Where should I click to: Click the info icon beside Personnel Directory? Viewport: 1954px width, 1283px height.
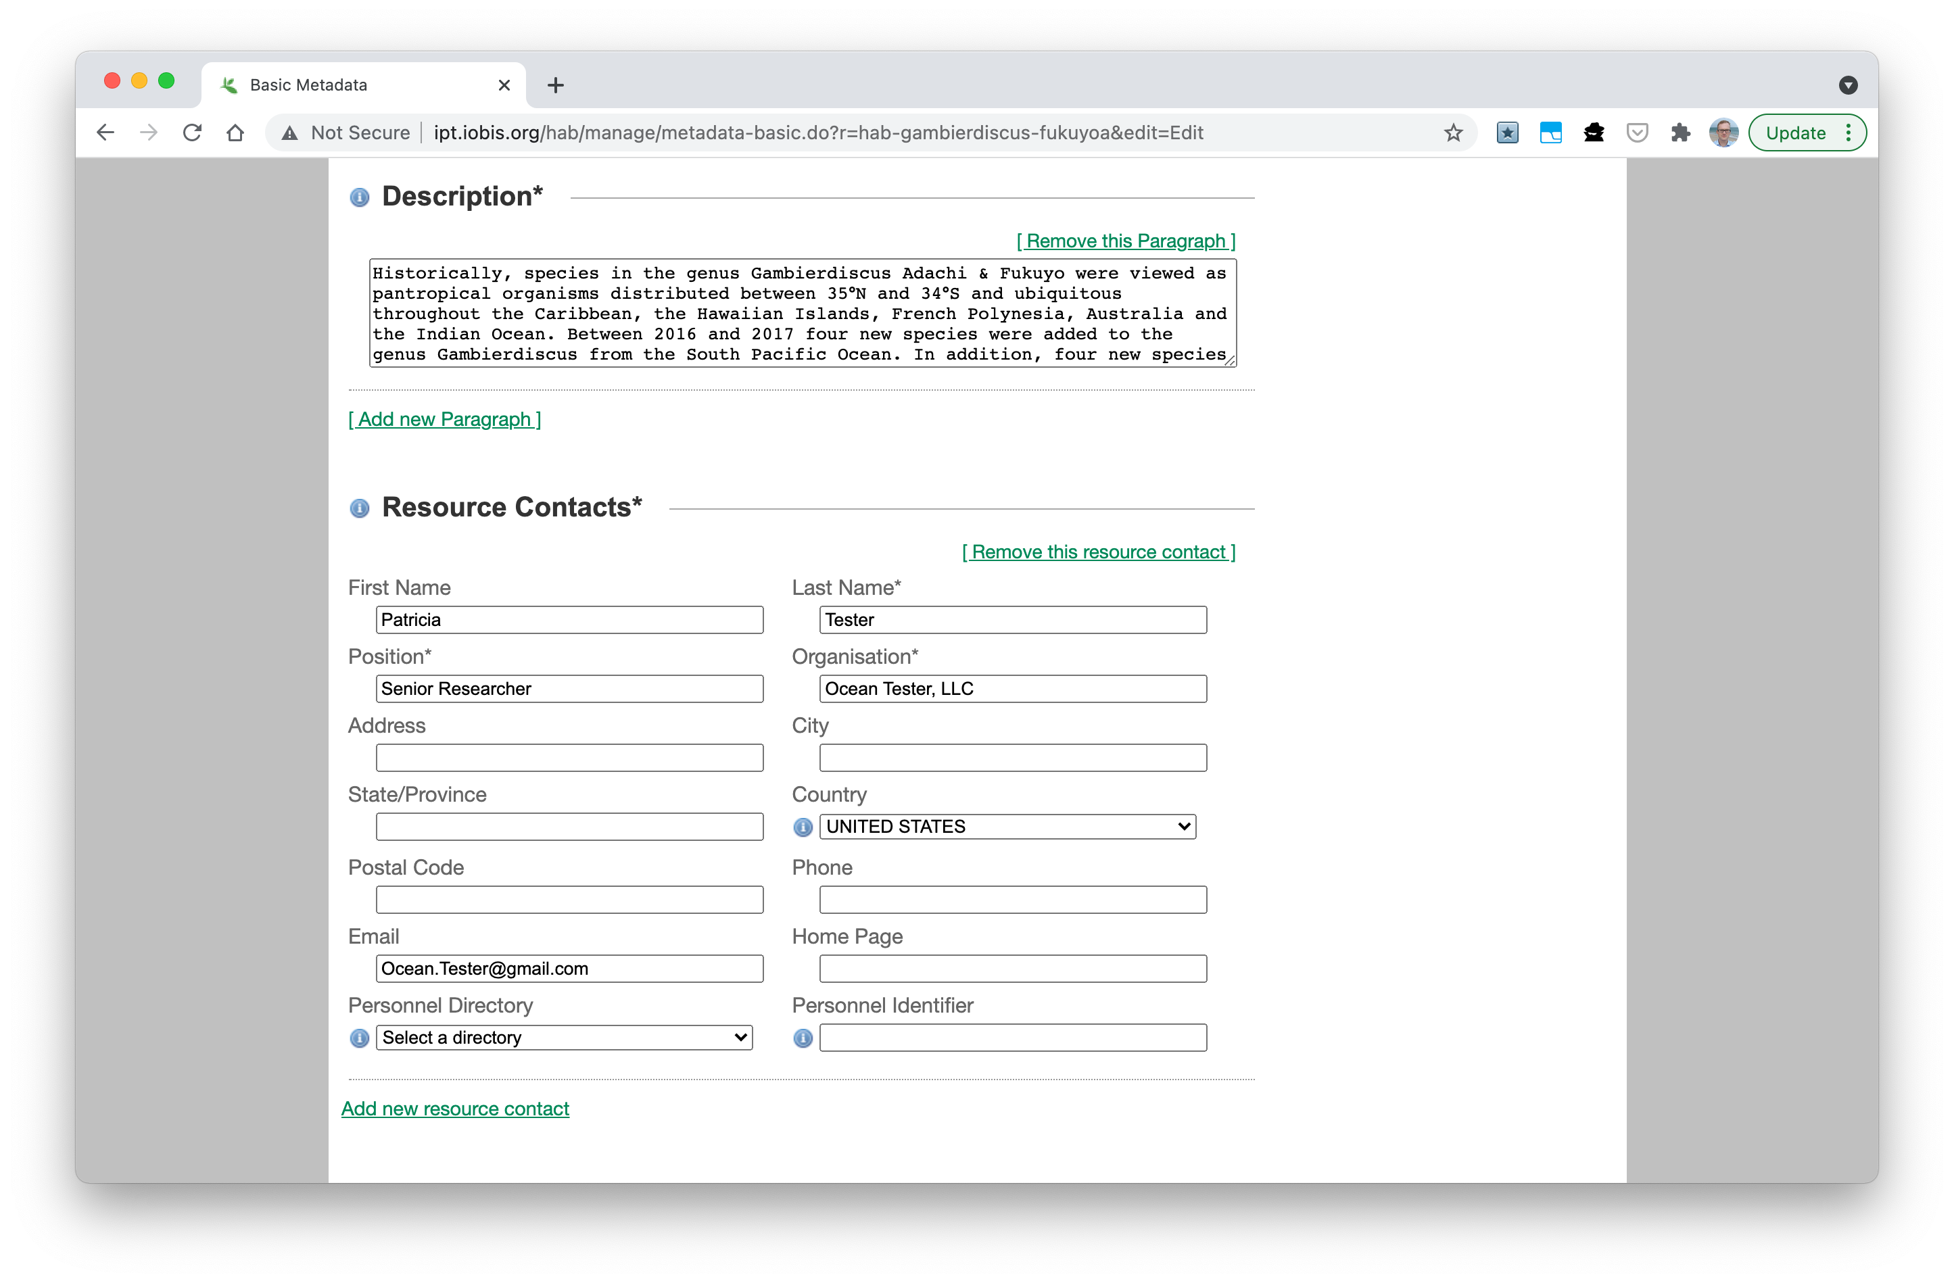[x=359, y=1038]
